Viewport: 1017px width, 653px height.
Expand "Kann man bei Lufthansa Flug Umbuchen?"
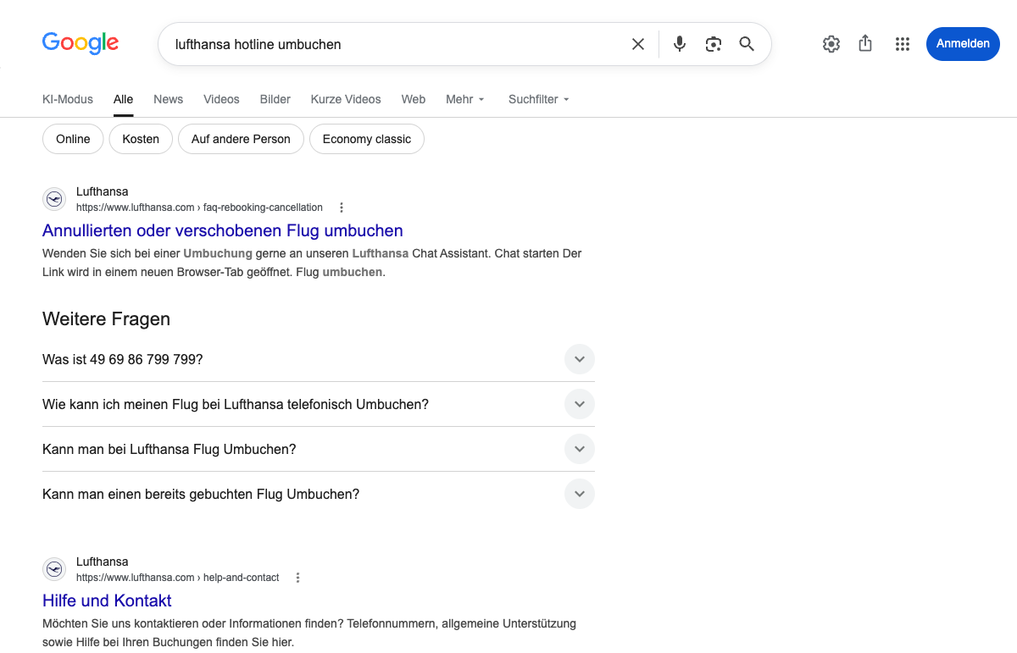(319, 449)
